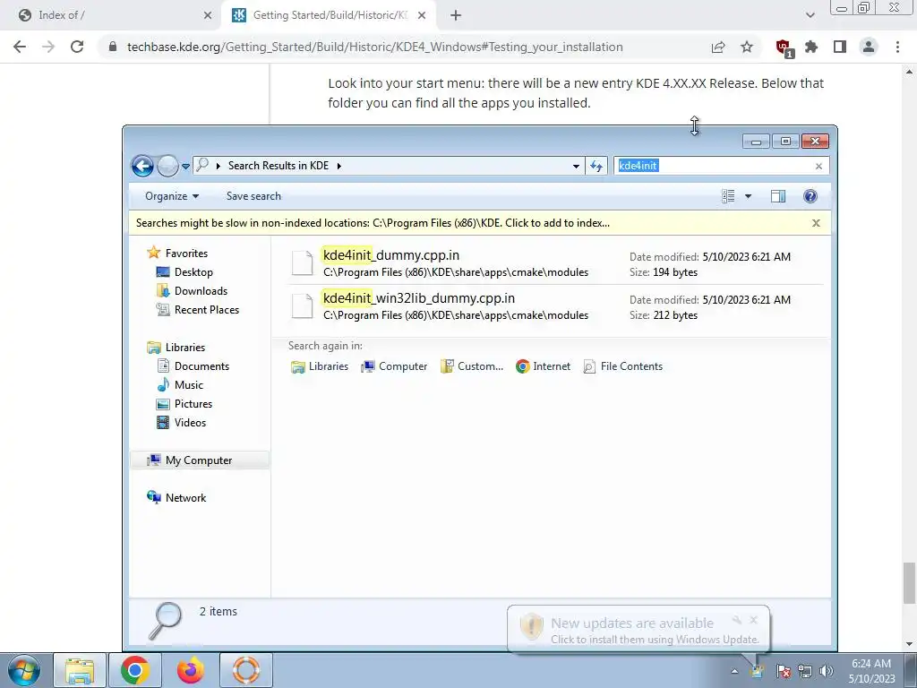Select My Computer in navigation pane

pyautogui.click(x=198, y=460)
